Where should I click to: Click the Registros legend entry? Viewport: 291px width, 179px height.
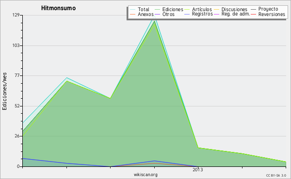(202, 14)
